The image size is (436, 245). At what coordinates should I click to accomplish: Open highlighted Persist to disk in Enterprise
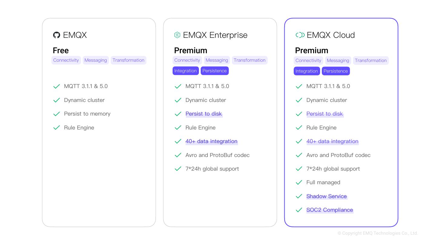tap(204, 114)
